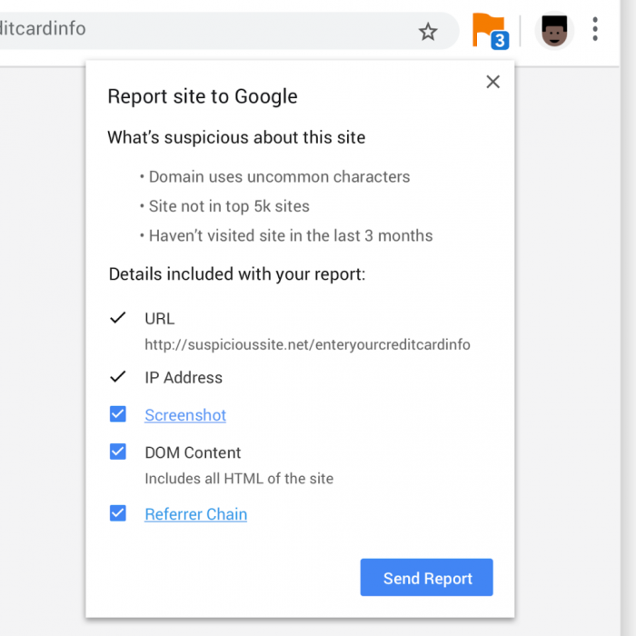This screenshot has height=636, width=636.
Task: Select the "Domain uses uncommon characters" reason
Action: 279,177
